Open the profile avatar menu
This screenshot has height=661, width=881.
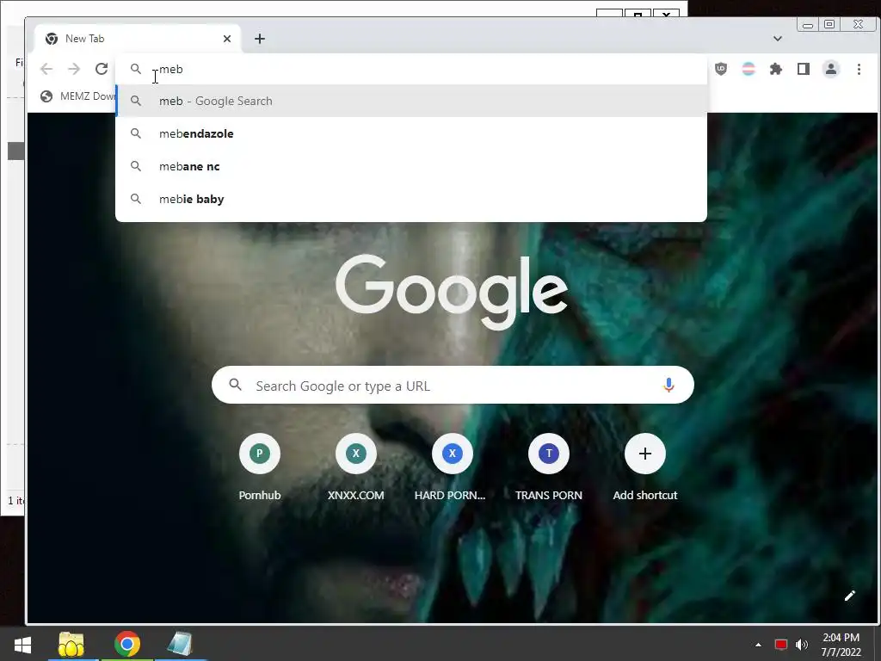tap(831, 69)
